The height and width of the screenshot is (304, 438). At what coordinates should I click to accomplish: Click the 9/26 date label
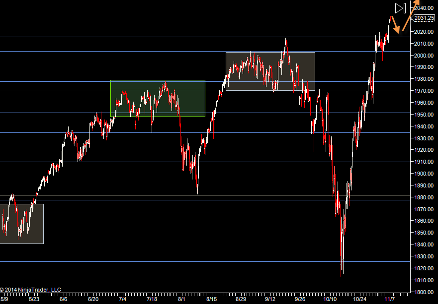point(300,299)
